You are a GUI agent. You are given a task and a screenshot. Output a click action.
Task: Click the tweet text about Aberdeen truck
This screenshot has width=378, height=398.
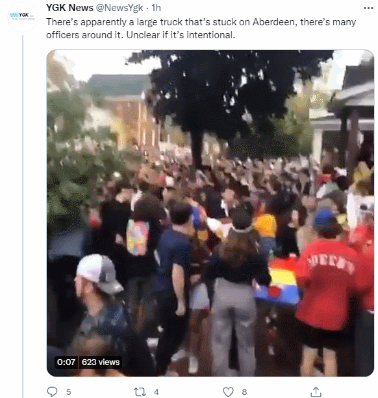[201, 29]
